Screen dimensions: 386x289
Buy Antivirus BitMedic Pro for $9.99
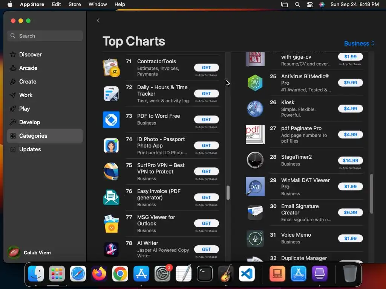pyautogui.click(x=350, y=82)
